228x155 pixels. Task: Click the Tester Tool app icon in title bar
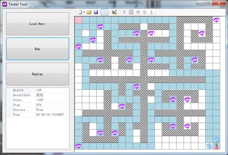[4, 4]
